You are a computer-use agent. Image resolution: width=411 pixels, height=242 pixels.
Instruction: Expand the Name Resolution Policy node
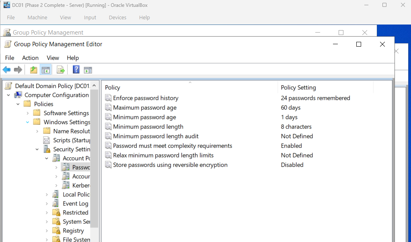click(37, 131)
